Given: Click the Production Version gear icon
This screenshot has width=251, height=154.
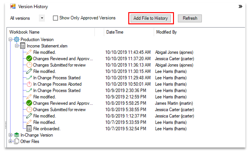Looking at the screenshot, I should pos(16,39).
